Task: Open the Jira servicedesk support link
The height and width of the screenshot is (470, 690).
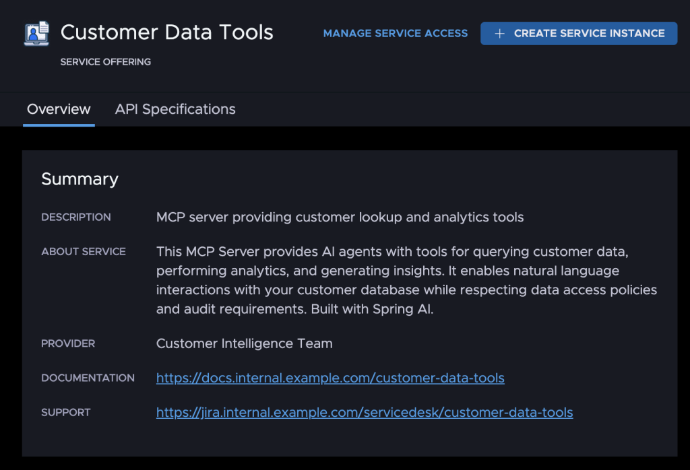Action: (x=365, y=412)
